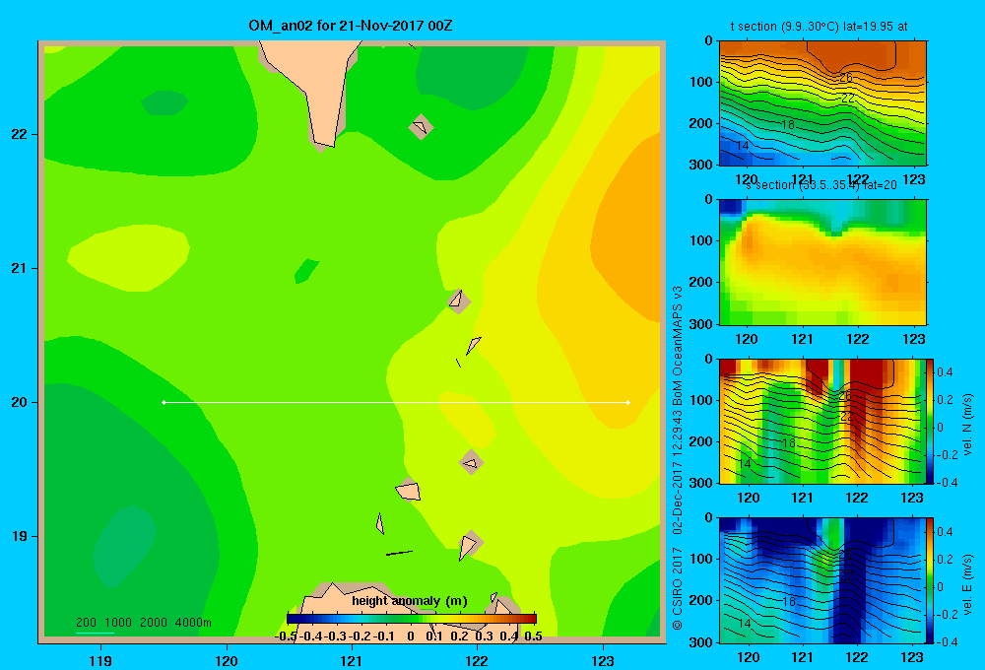Click the '0.5' end value of the height anomaly scale

click(533, 636)
